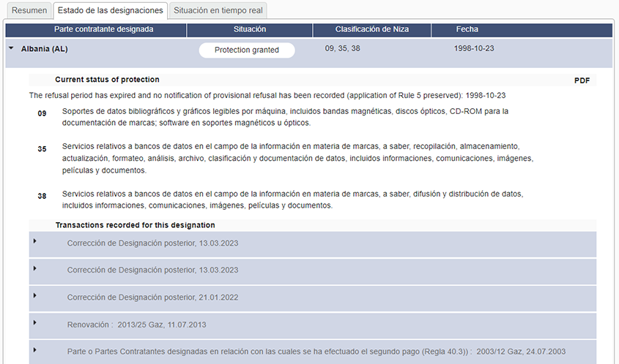Click the Albania (AL) country label

click(x=45, y=49)
